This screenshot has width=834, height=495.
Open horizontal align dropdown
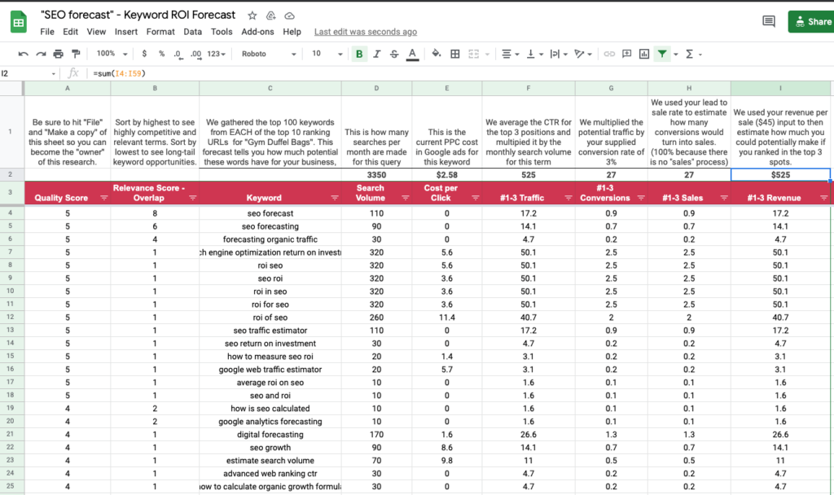pos(510,54)
